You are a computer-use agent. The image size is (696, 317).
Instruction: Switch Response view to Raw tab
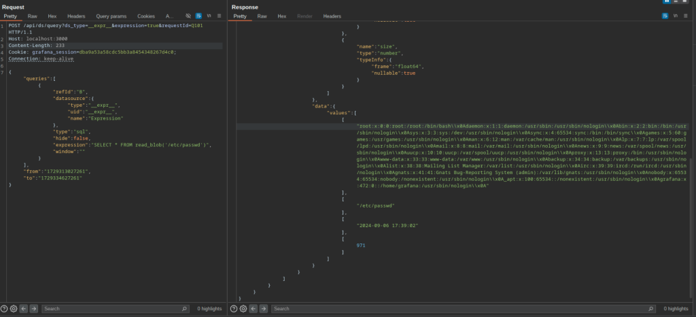click(x=262, y=16)
